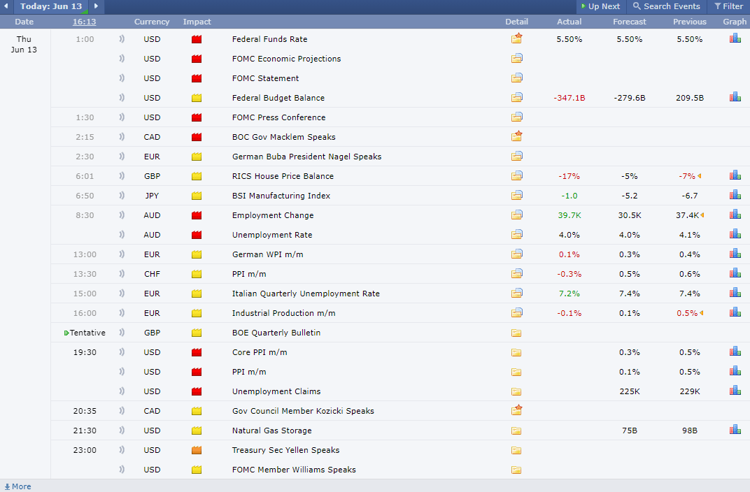Open detail folder for RICS House Price Balance
Image resolution: width=750 pixels, height=492 pixels.
click(516, 176)
